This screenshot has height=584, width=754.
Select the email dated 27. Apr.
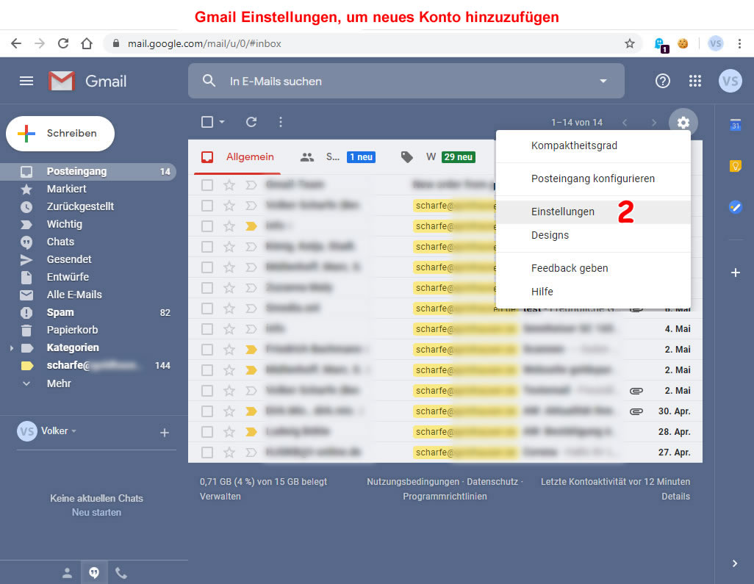click(207, 453)
